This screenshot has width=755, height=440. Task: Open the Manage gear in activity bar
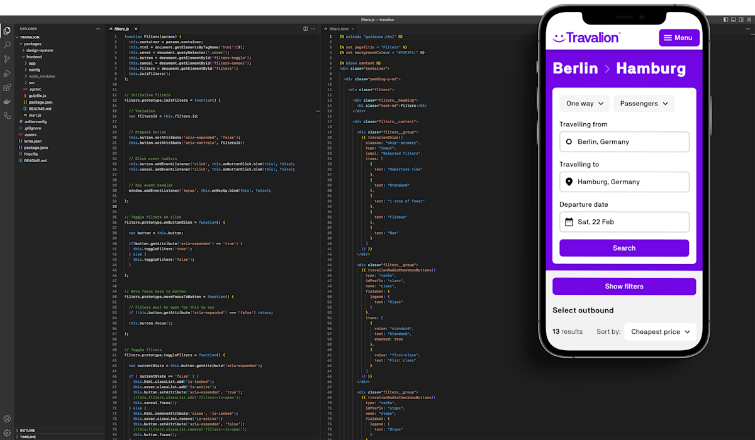point(7,433)
